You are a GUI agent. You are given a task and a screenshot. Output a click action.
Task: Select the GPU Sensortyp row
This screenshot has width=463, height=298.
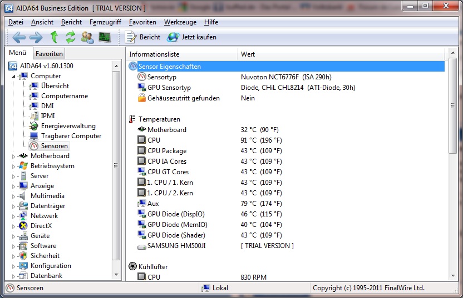[x=286, y=88]
